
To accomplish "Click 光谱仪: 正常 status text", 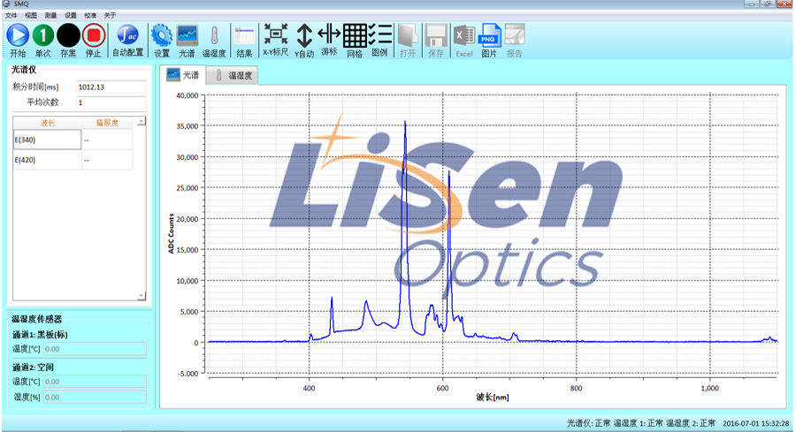I will coord(588,423).
